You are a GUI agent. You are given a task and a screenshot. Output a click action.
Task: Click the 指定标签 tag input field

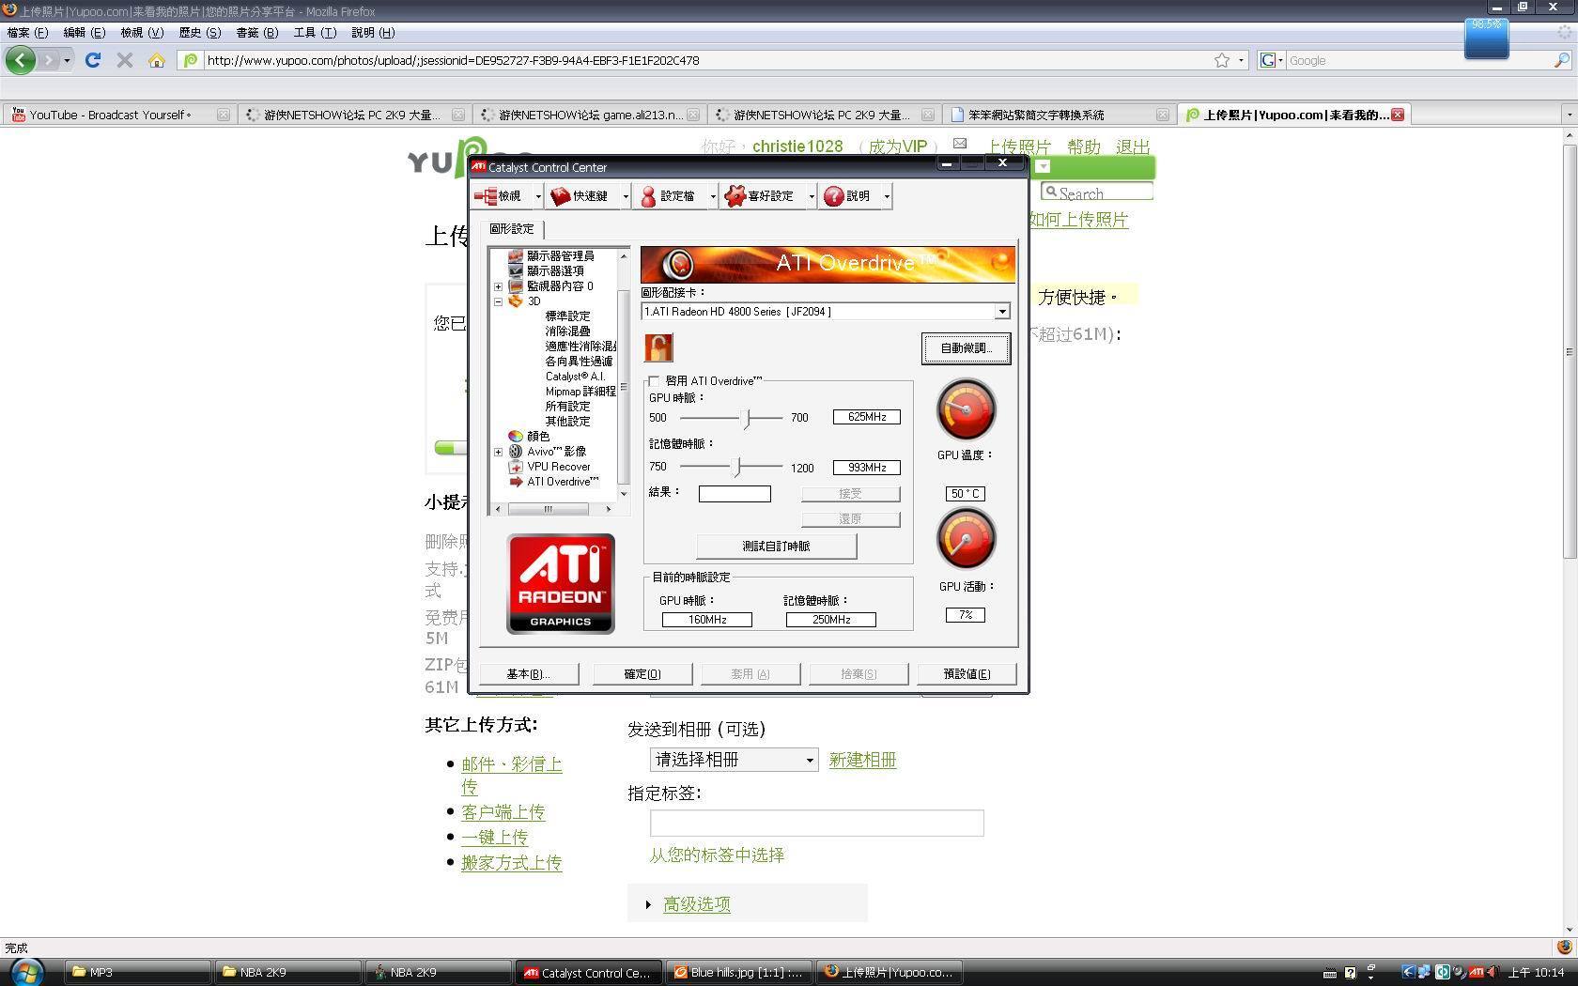(x=816, y=824)
